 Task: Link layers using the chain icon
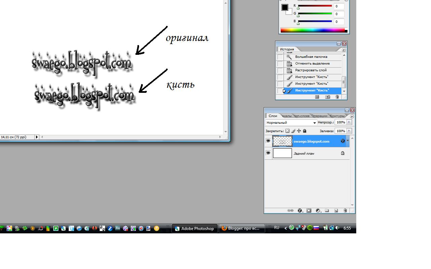click(290, 210)
